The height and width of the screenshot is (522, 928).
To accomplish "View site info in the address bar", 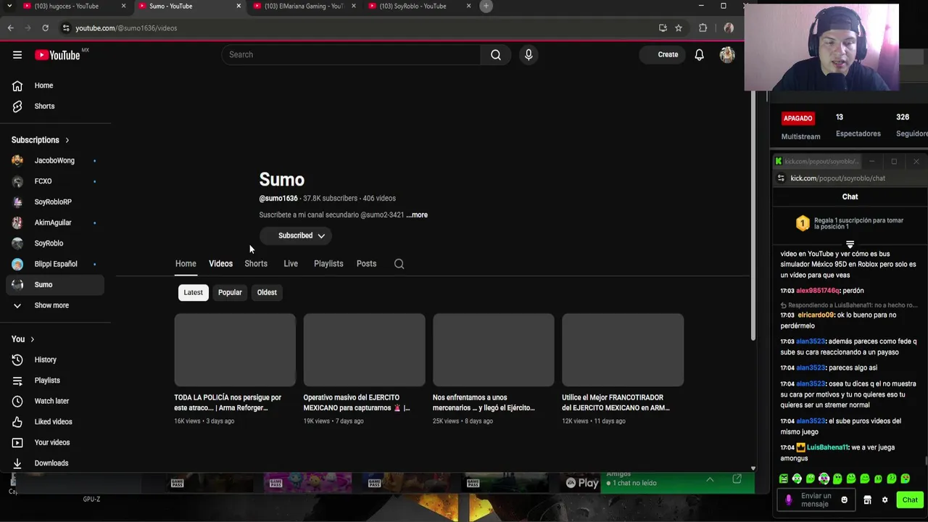I will [66, 28].
